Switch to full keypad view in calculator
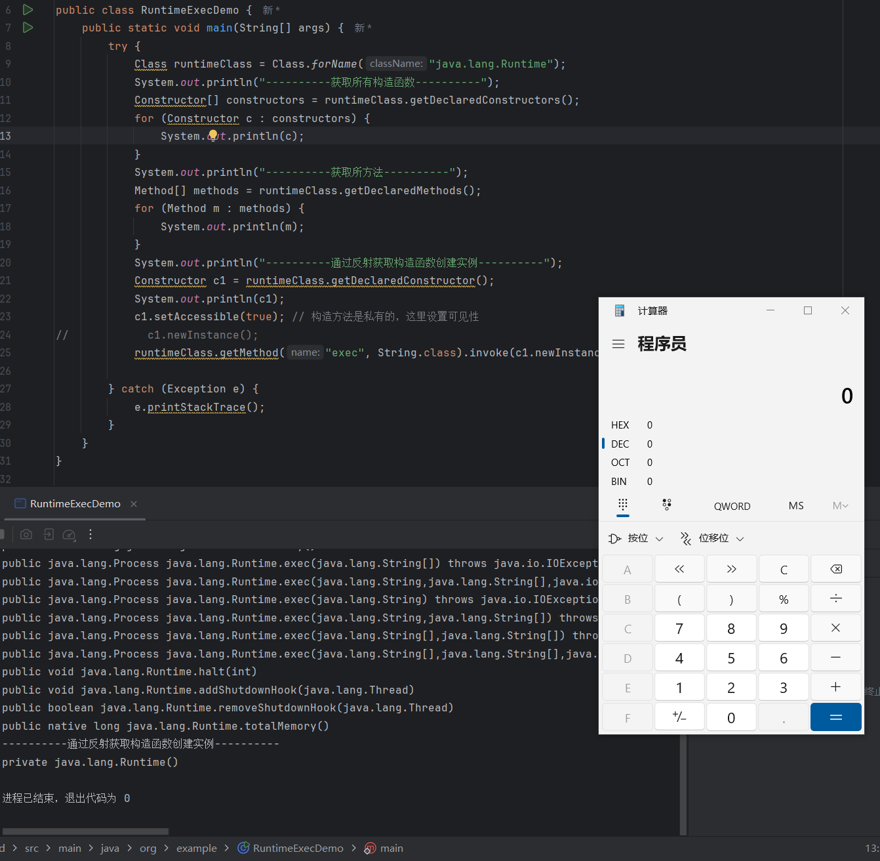 point(623,505)
